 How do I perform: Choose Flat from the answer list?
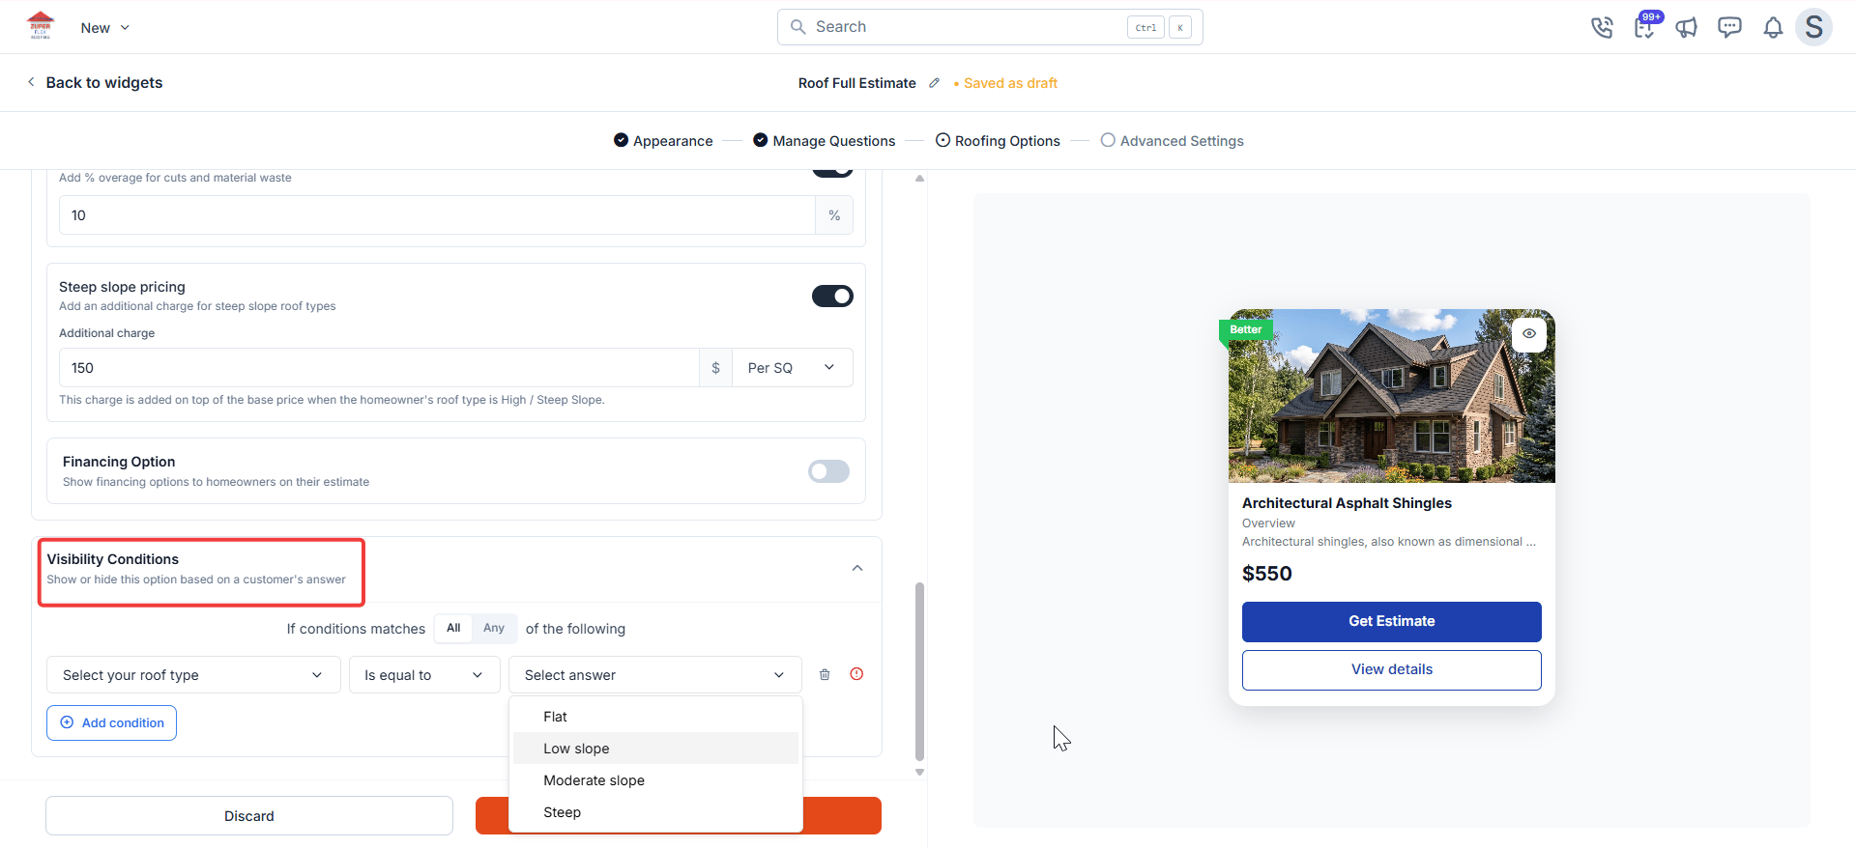pos(655,717)
